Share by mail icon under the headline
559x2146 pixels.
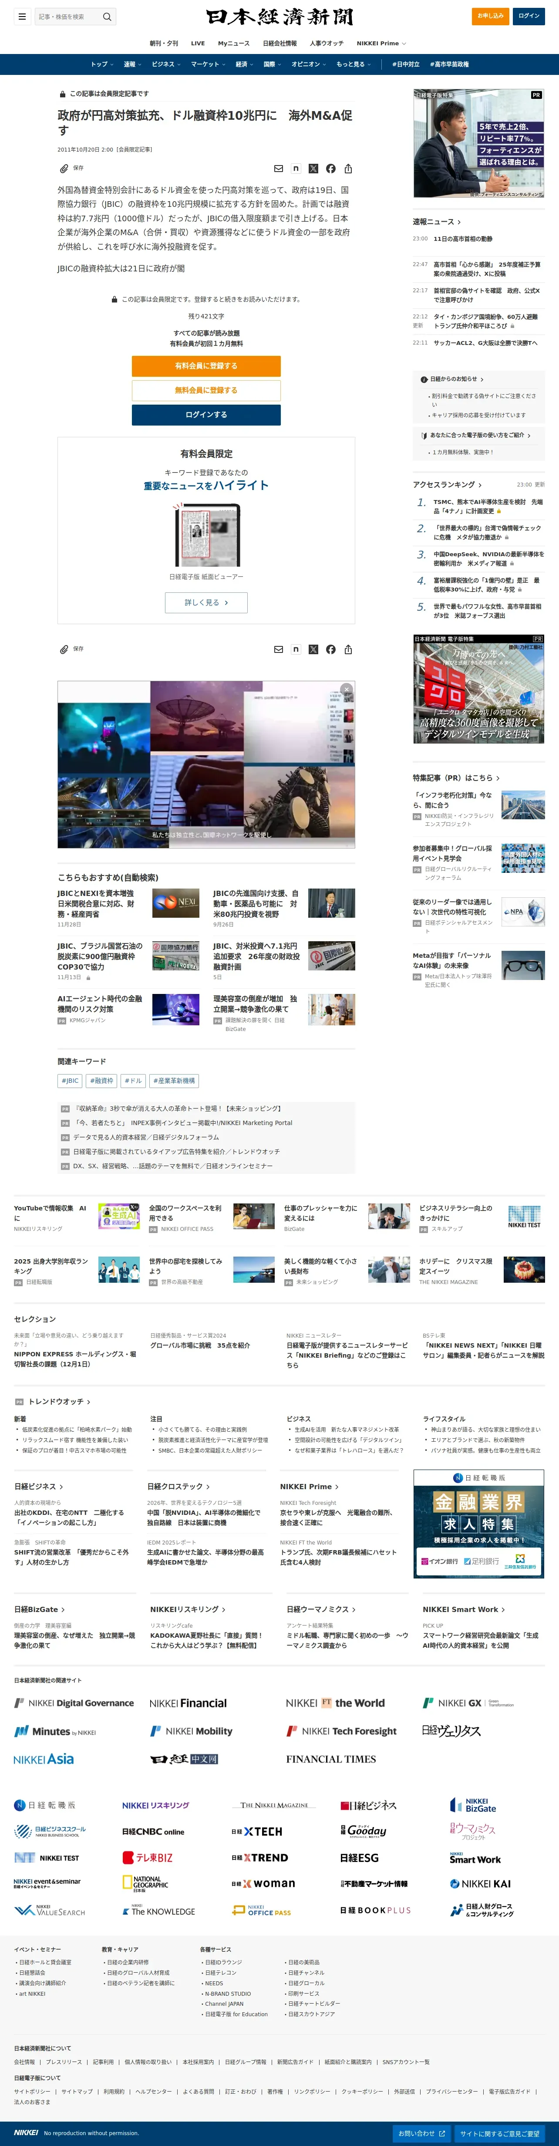click(278, 168)
